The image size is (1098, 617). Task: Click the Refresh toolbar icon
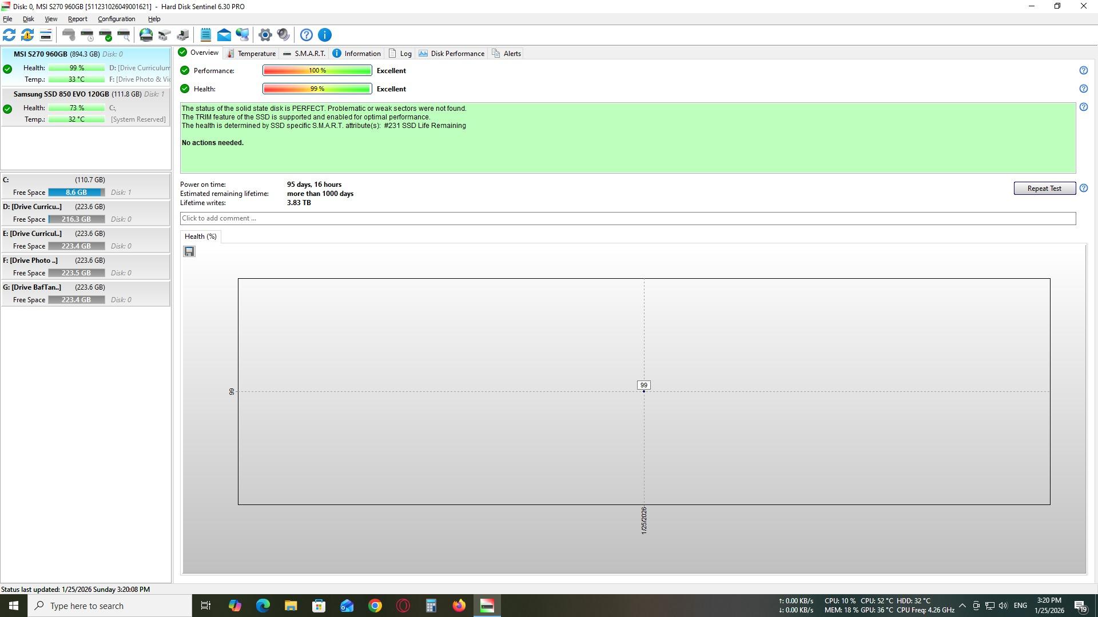click(9, 35)
